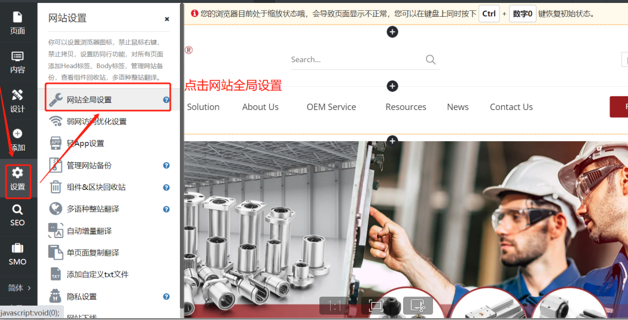Viewport: 628px width, 320px height.
Task: Click the search magnifier icon in header
Action: click(x=431, y=59)
